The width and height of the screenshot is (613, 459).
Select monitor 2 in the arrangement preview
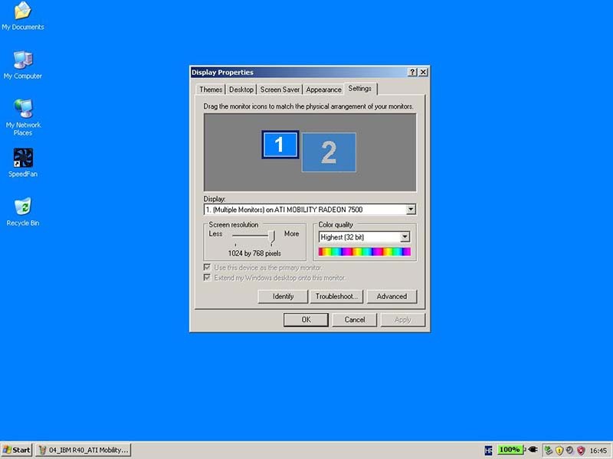tap(329, 152)
